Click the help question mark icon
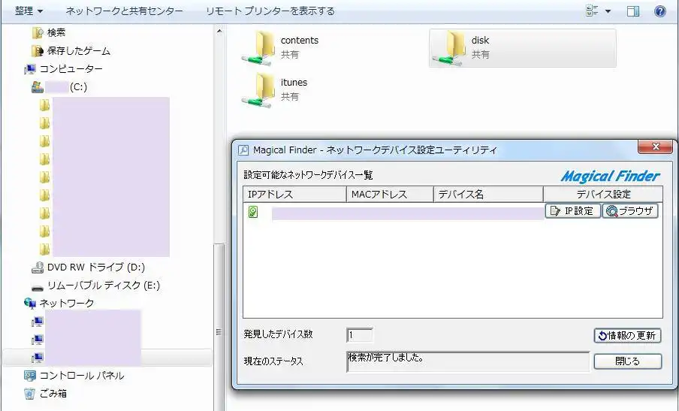 [660, 11]
